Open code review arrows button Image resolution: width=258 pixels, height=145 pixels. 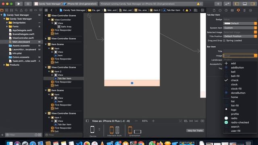(x=227, y=4)
